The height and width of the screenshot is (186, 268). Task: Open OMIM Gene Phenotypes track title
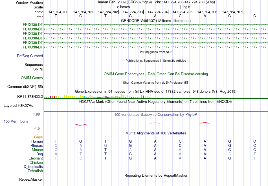pos(156,74)
